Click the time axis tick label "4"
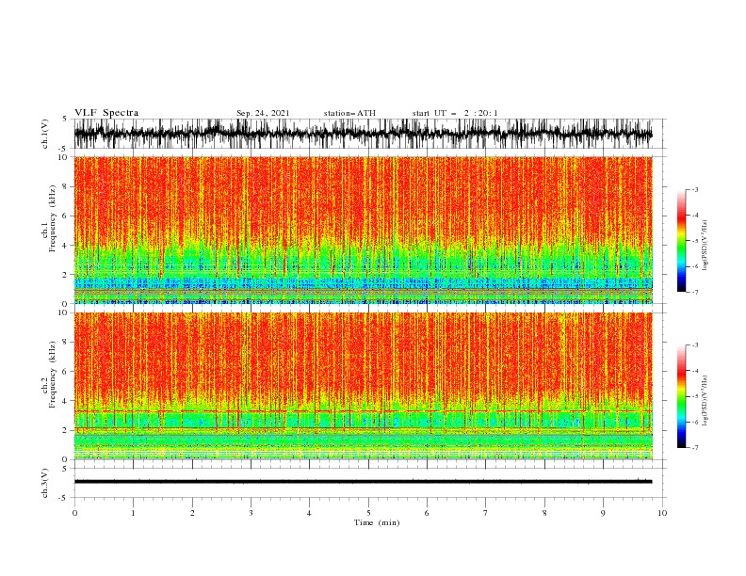The height and width of the screenshot is (576, 746). pyautogui.click(x=309, y=513)
